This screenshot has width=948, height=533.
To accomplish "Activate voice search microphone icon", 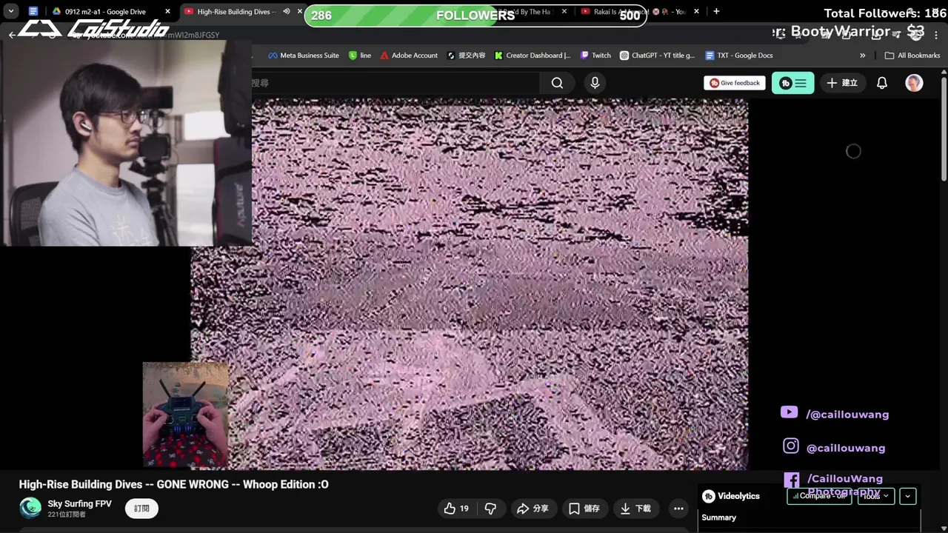I will coord(595,83).
